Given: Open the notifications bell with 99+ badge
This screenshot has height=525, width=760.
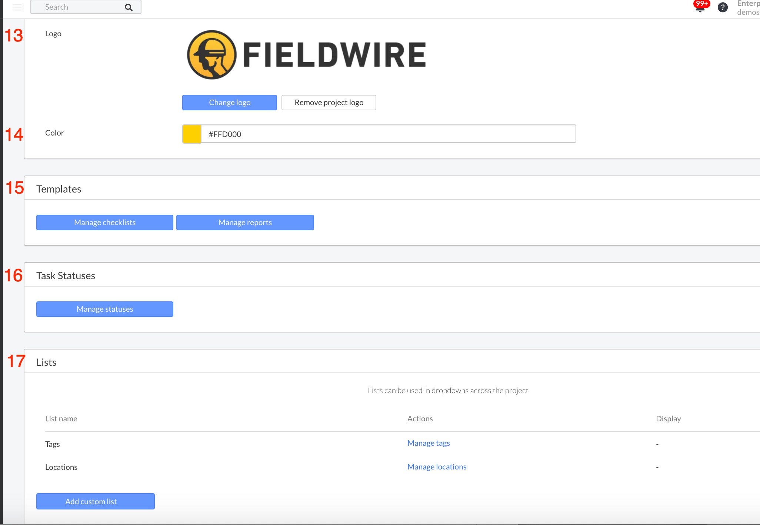Looking at the screenshot, I should (700, 7).
